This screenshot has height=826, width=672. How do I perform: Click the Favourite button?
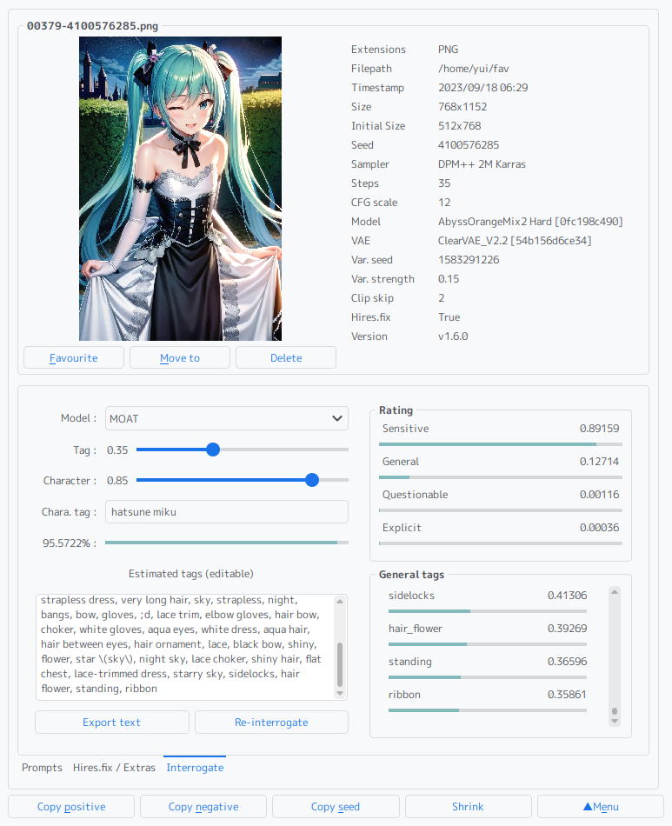[74, 357]
